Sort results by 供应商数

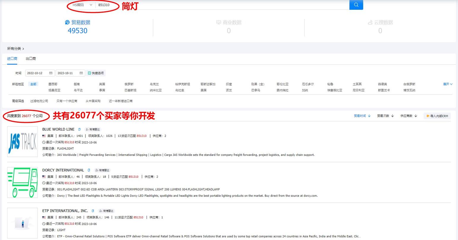click(409, 116)
